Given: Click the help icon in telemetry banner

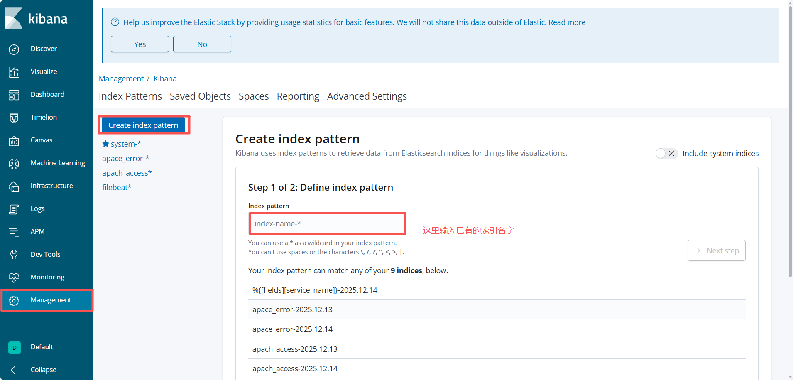Looking at the screenshot, I should [115, 22].
